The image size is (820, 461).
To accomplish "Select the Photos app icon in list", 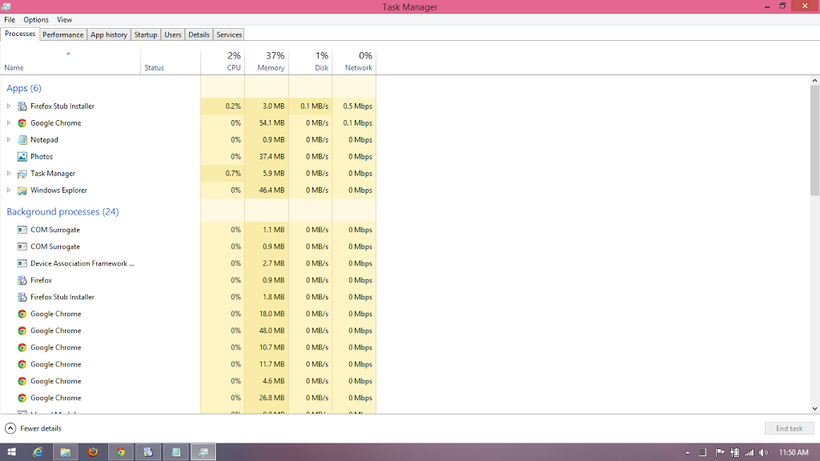I will pos(22,157).
